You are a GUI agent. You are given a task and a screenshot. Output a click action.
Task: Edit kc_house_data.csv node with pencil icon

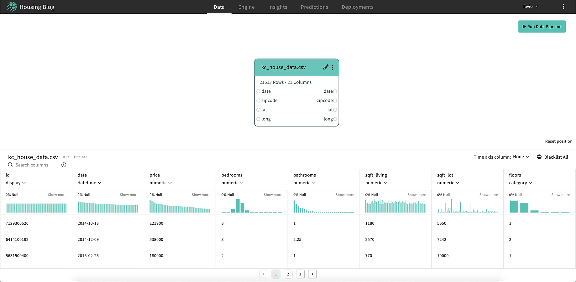326,67
